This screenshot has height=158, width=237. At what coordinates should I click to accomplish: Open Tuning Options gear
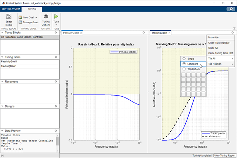(46, 17)
